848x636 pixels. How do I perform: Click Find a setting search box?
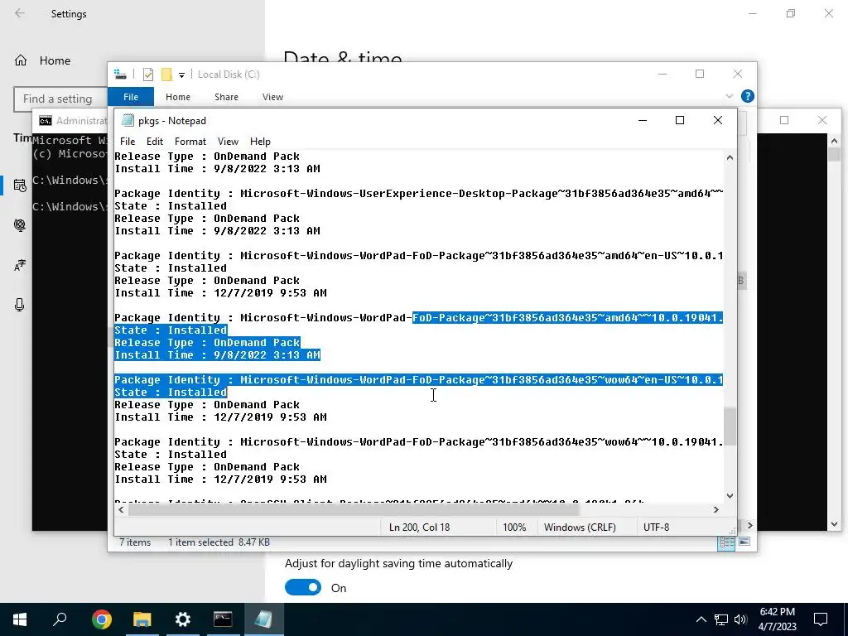click(x=60, y=99)
